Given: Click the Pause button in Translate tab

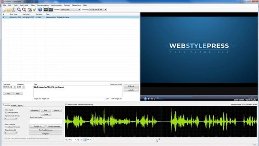Looking at the screenshot, I should tap(46, 114).
